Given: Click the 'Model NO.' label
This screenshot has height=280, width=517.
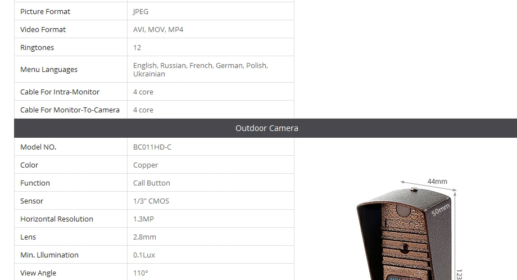Looking at the screenshot, I should pos(38,147).
